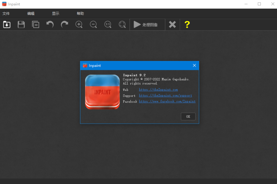Click the 'Support' label in About dialog
This screenshot has height=184, width=277.
tap(129, 96)
